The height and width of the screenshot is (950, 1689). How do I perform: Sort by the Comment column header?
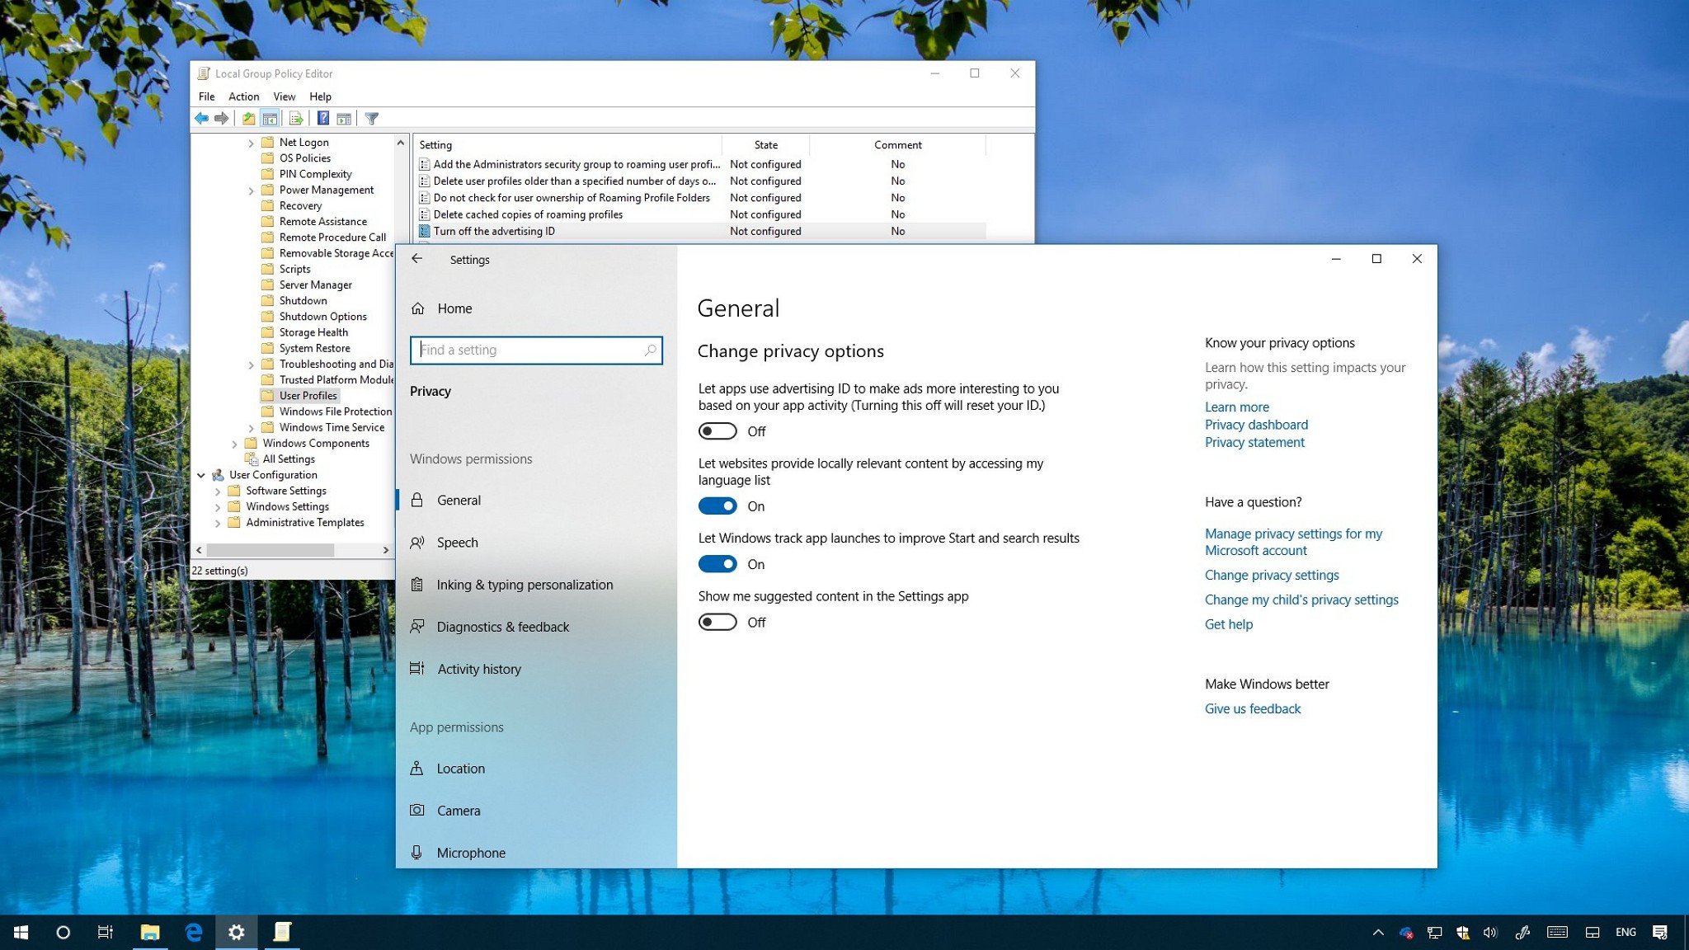tap(897, 144)
